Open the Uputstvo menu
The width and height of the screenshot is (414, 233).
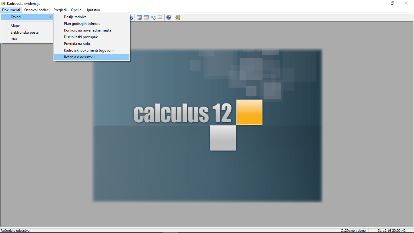click(x=93, y=10)
